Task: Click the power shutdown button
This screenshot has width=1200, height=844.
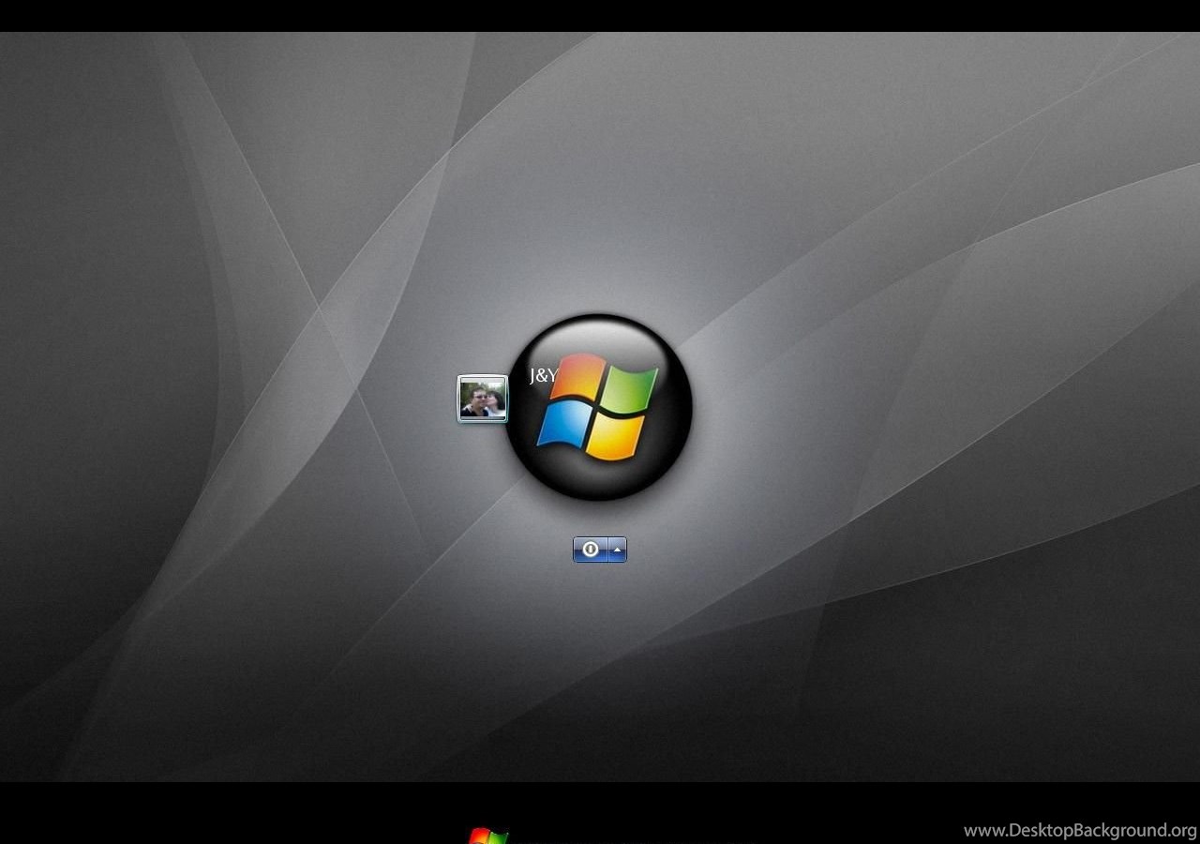Action: click(591, 550)
